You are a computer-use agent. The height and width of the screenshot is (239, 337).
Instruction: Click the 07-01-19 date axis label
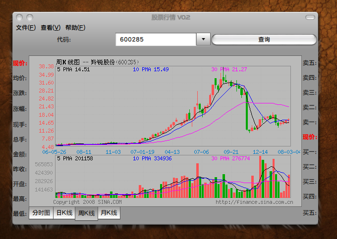[x=143, y=152]
